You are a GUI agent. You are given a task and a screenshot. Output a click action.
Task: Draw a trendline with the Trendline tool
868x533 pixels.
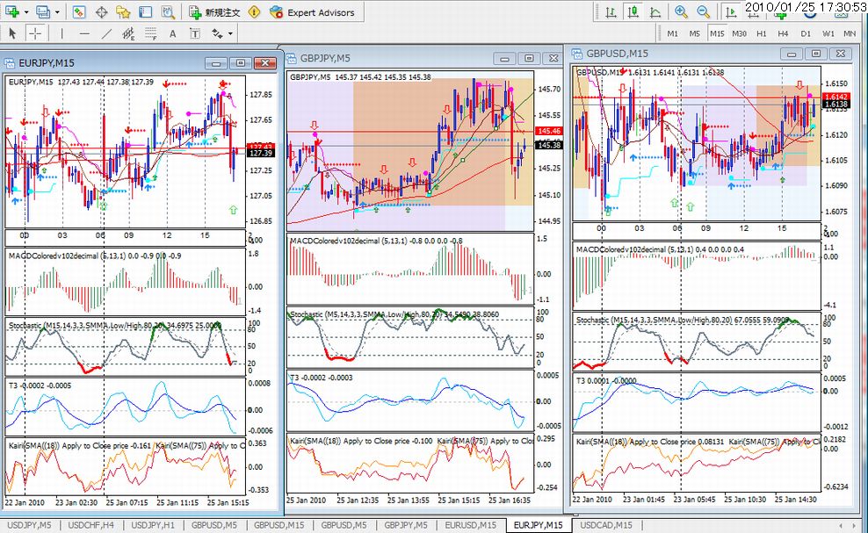[x=106, y=33]
